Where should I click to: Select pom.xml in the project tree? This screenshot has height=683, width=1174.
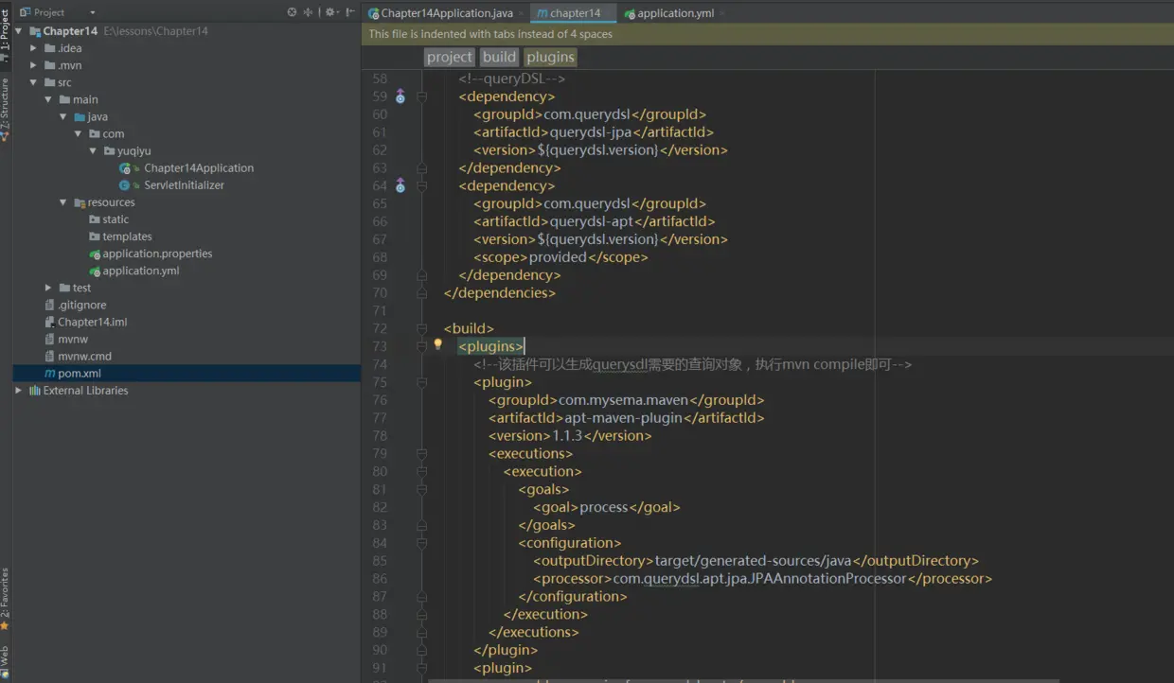[x=79, y=374]
